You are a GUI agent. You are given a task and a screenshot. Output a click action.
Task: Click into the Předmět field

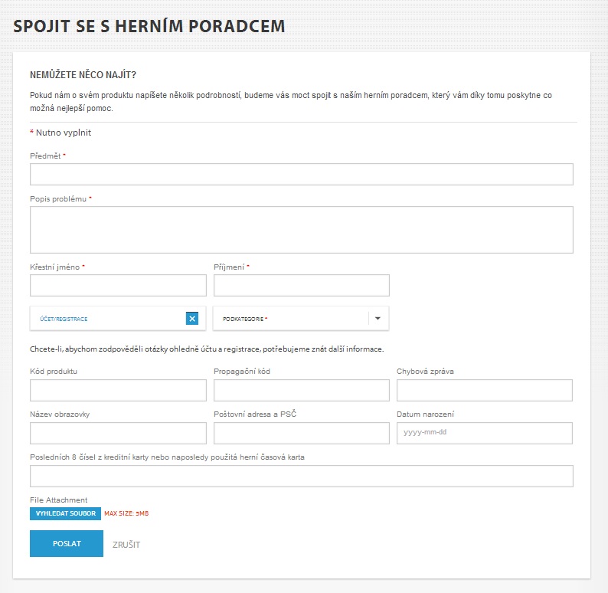point(302,175)
